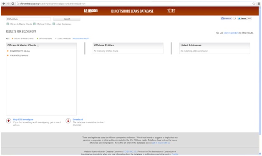Click the RESULTS FOR BOZHENOVA heading
262x156 pixels.
21,32
